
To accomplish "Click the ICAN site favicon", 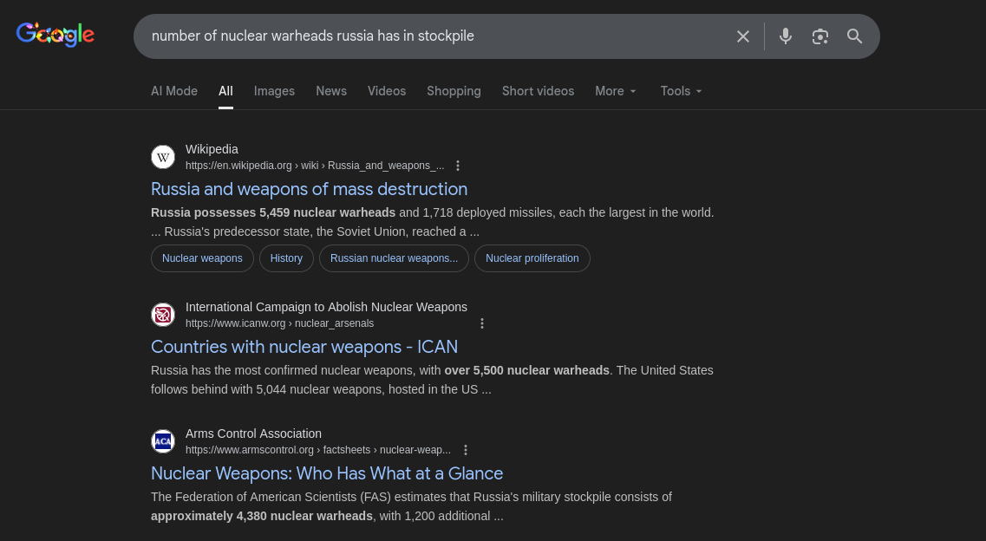I will click(x=163, y=315).
